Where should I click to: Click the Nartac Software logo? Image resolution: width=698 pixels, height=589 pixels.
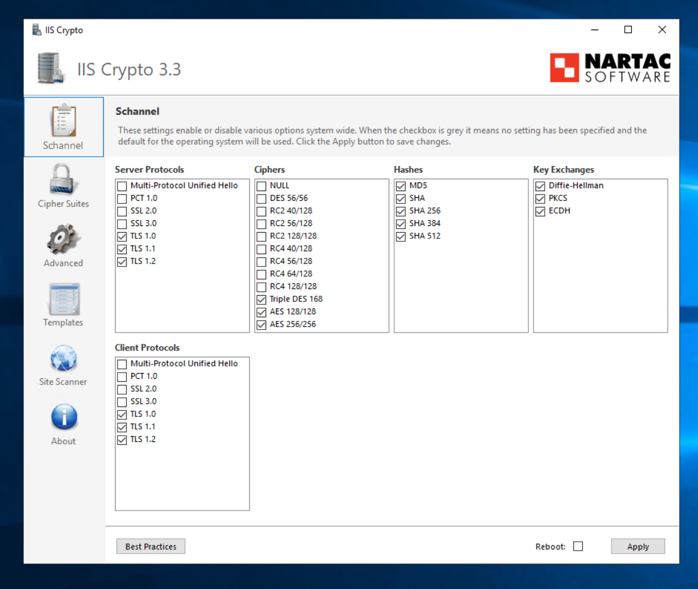click(x=610, y=68)
